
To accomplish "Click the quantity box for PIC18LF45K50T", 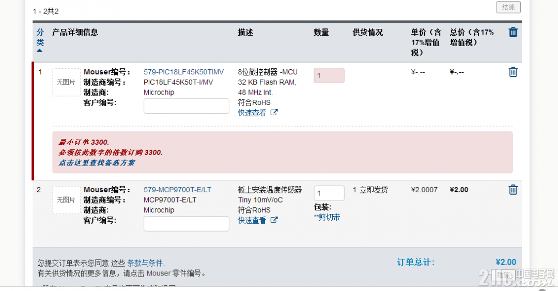I will pyautogui.click(x=329, y=75).
